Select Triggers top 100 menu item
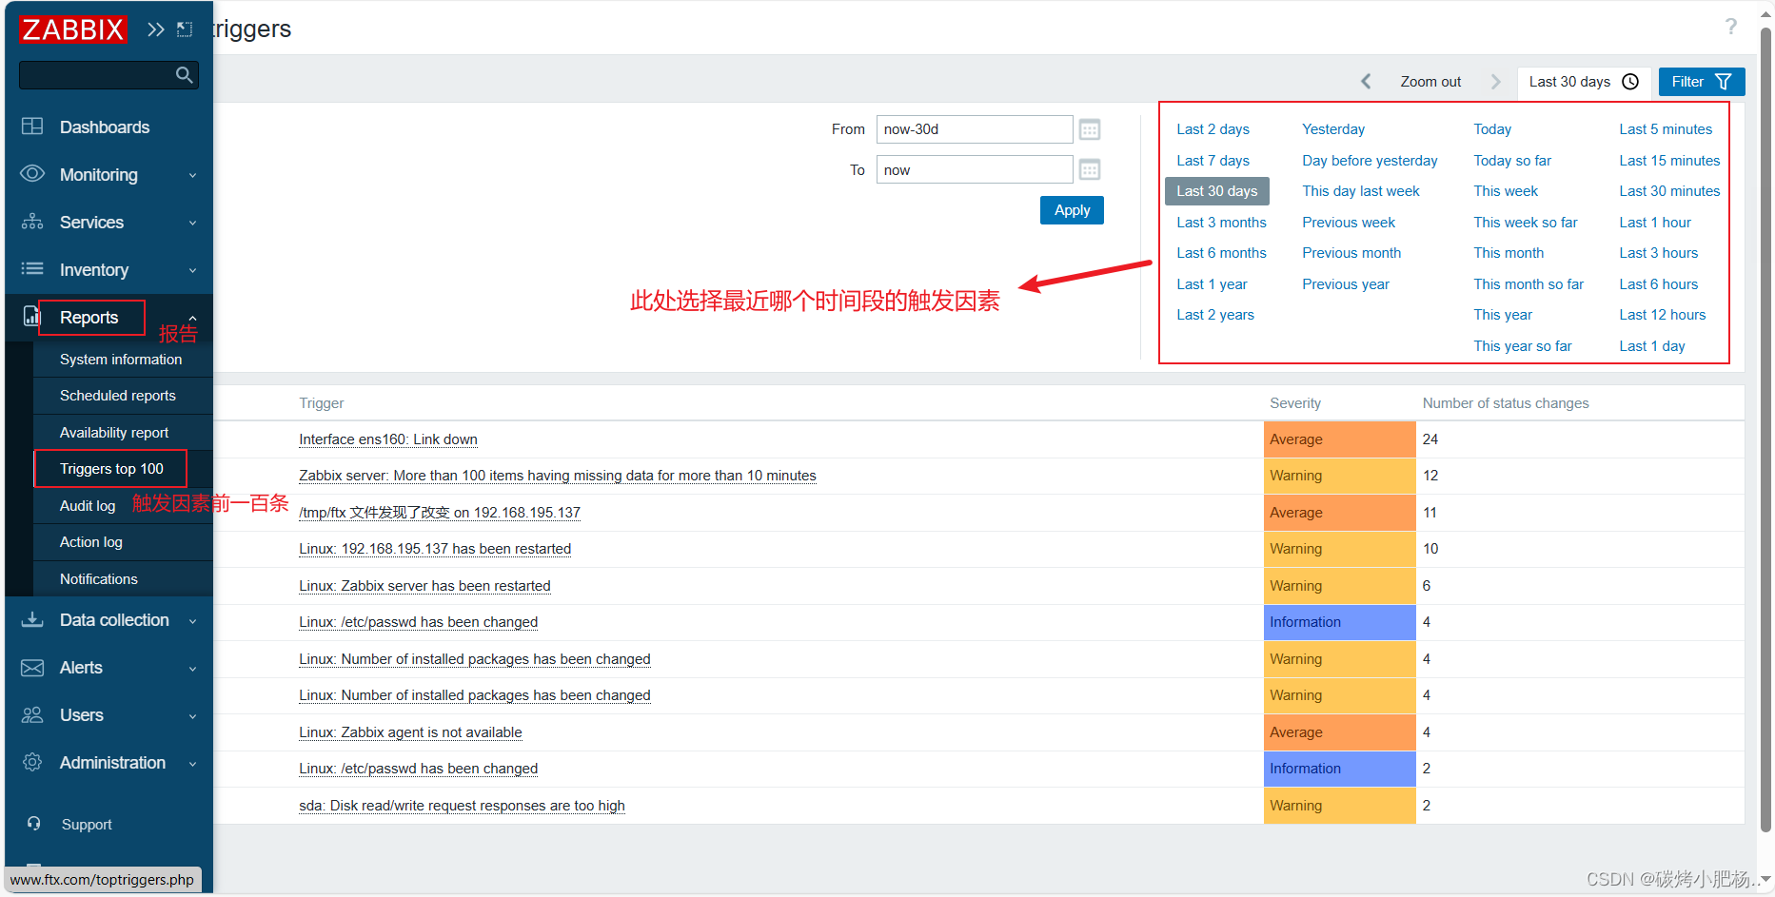 111,469
